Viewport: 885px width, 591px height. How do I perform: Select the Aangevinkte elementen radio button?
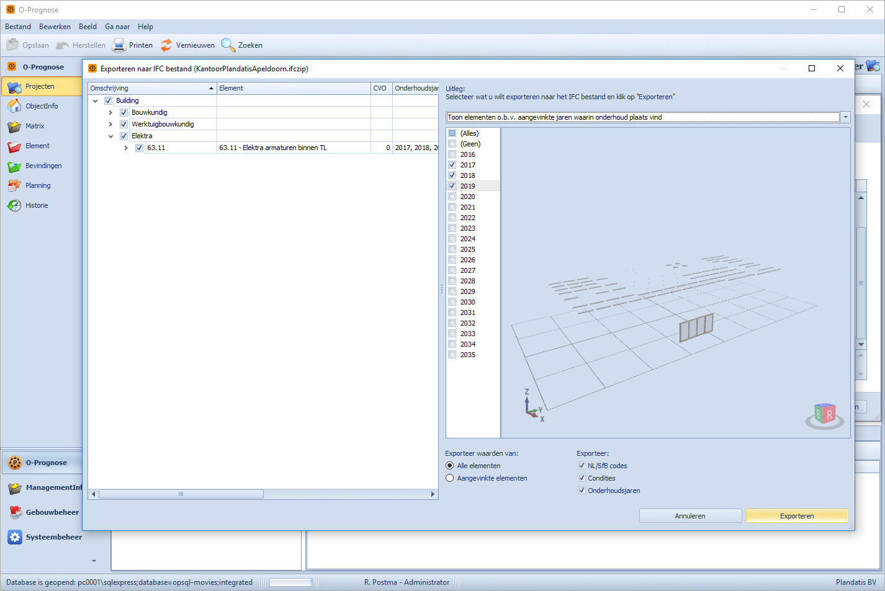tap(450, 478)
